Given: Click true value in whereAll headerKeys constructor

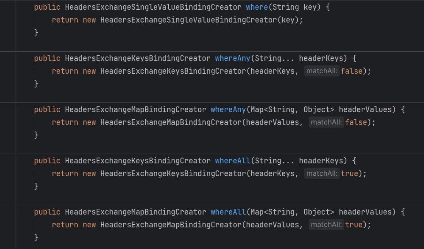Looking at the screenshot, I should click(349, 174).
